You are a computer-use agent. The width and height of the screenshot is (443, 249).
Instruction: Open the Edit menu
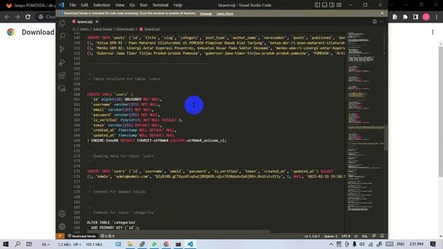pos(84,5)
